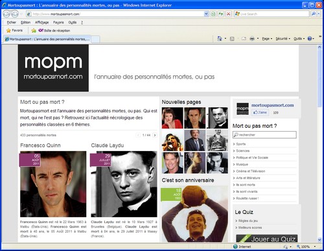Open the Sécurité command bar dropdown

283,39
